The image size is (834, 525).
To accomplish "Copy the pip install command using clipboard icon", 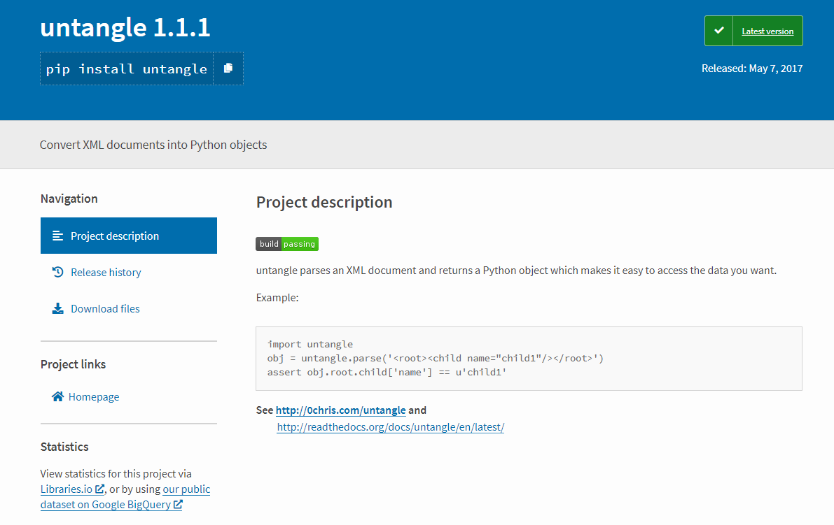I will [x=228, y=69].
